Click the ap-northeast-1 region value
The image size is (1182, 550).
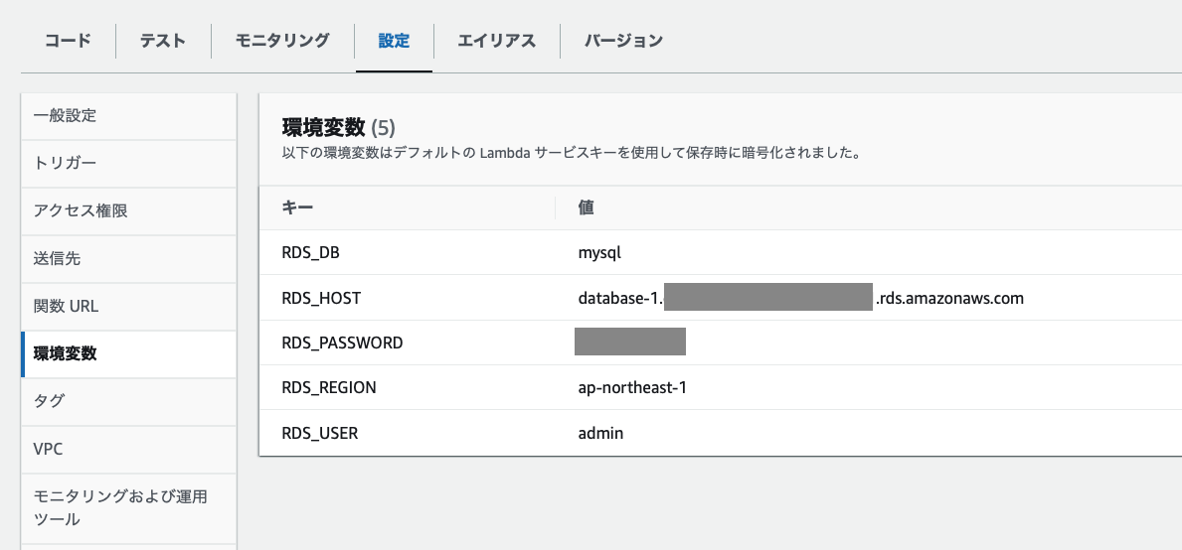(632, 387)
